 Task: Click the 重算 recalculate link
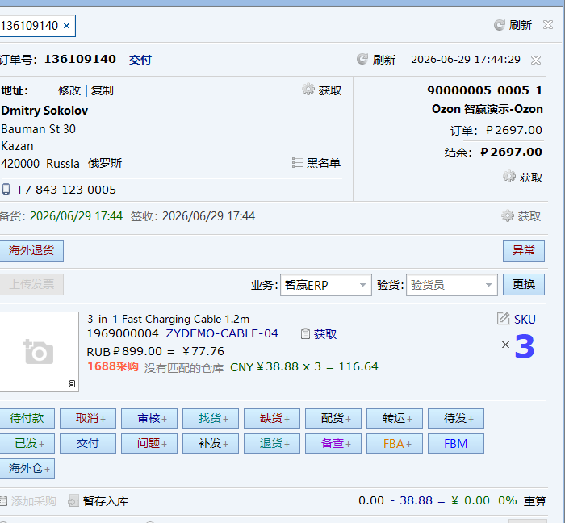point(534,500)
